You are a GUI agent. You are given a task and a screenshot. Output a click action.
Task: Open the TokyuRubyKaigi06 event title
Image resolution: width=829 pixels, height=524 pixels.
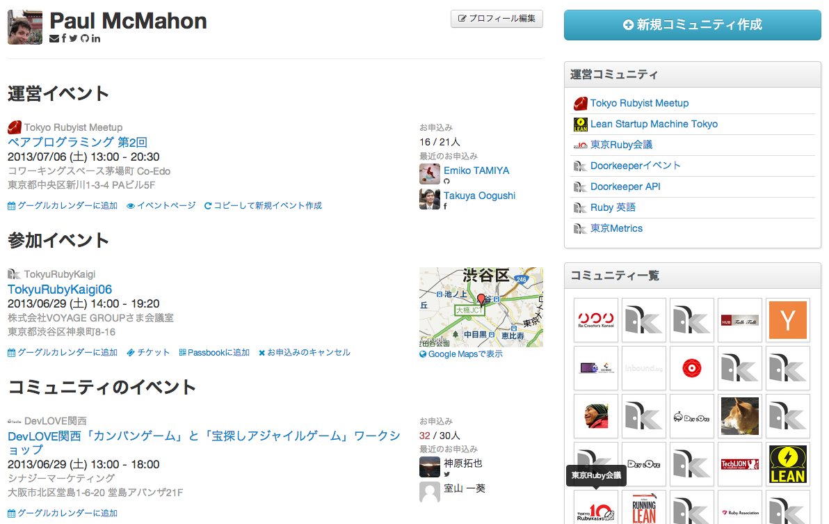(x=60, y=289)
